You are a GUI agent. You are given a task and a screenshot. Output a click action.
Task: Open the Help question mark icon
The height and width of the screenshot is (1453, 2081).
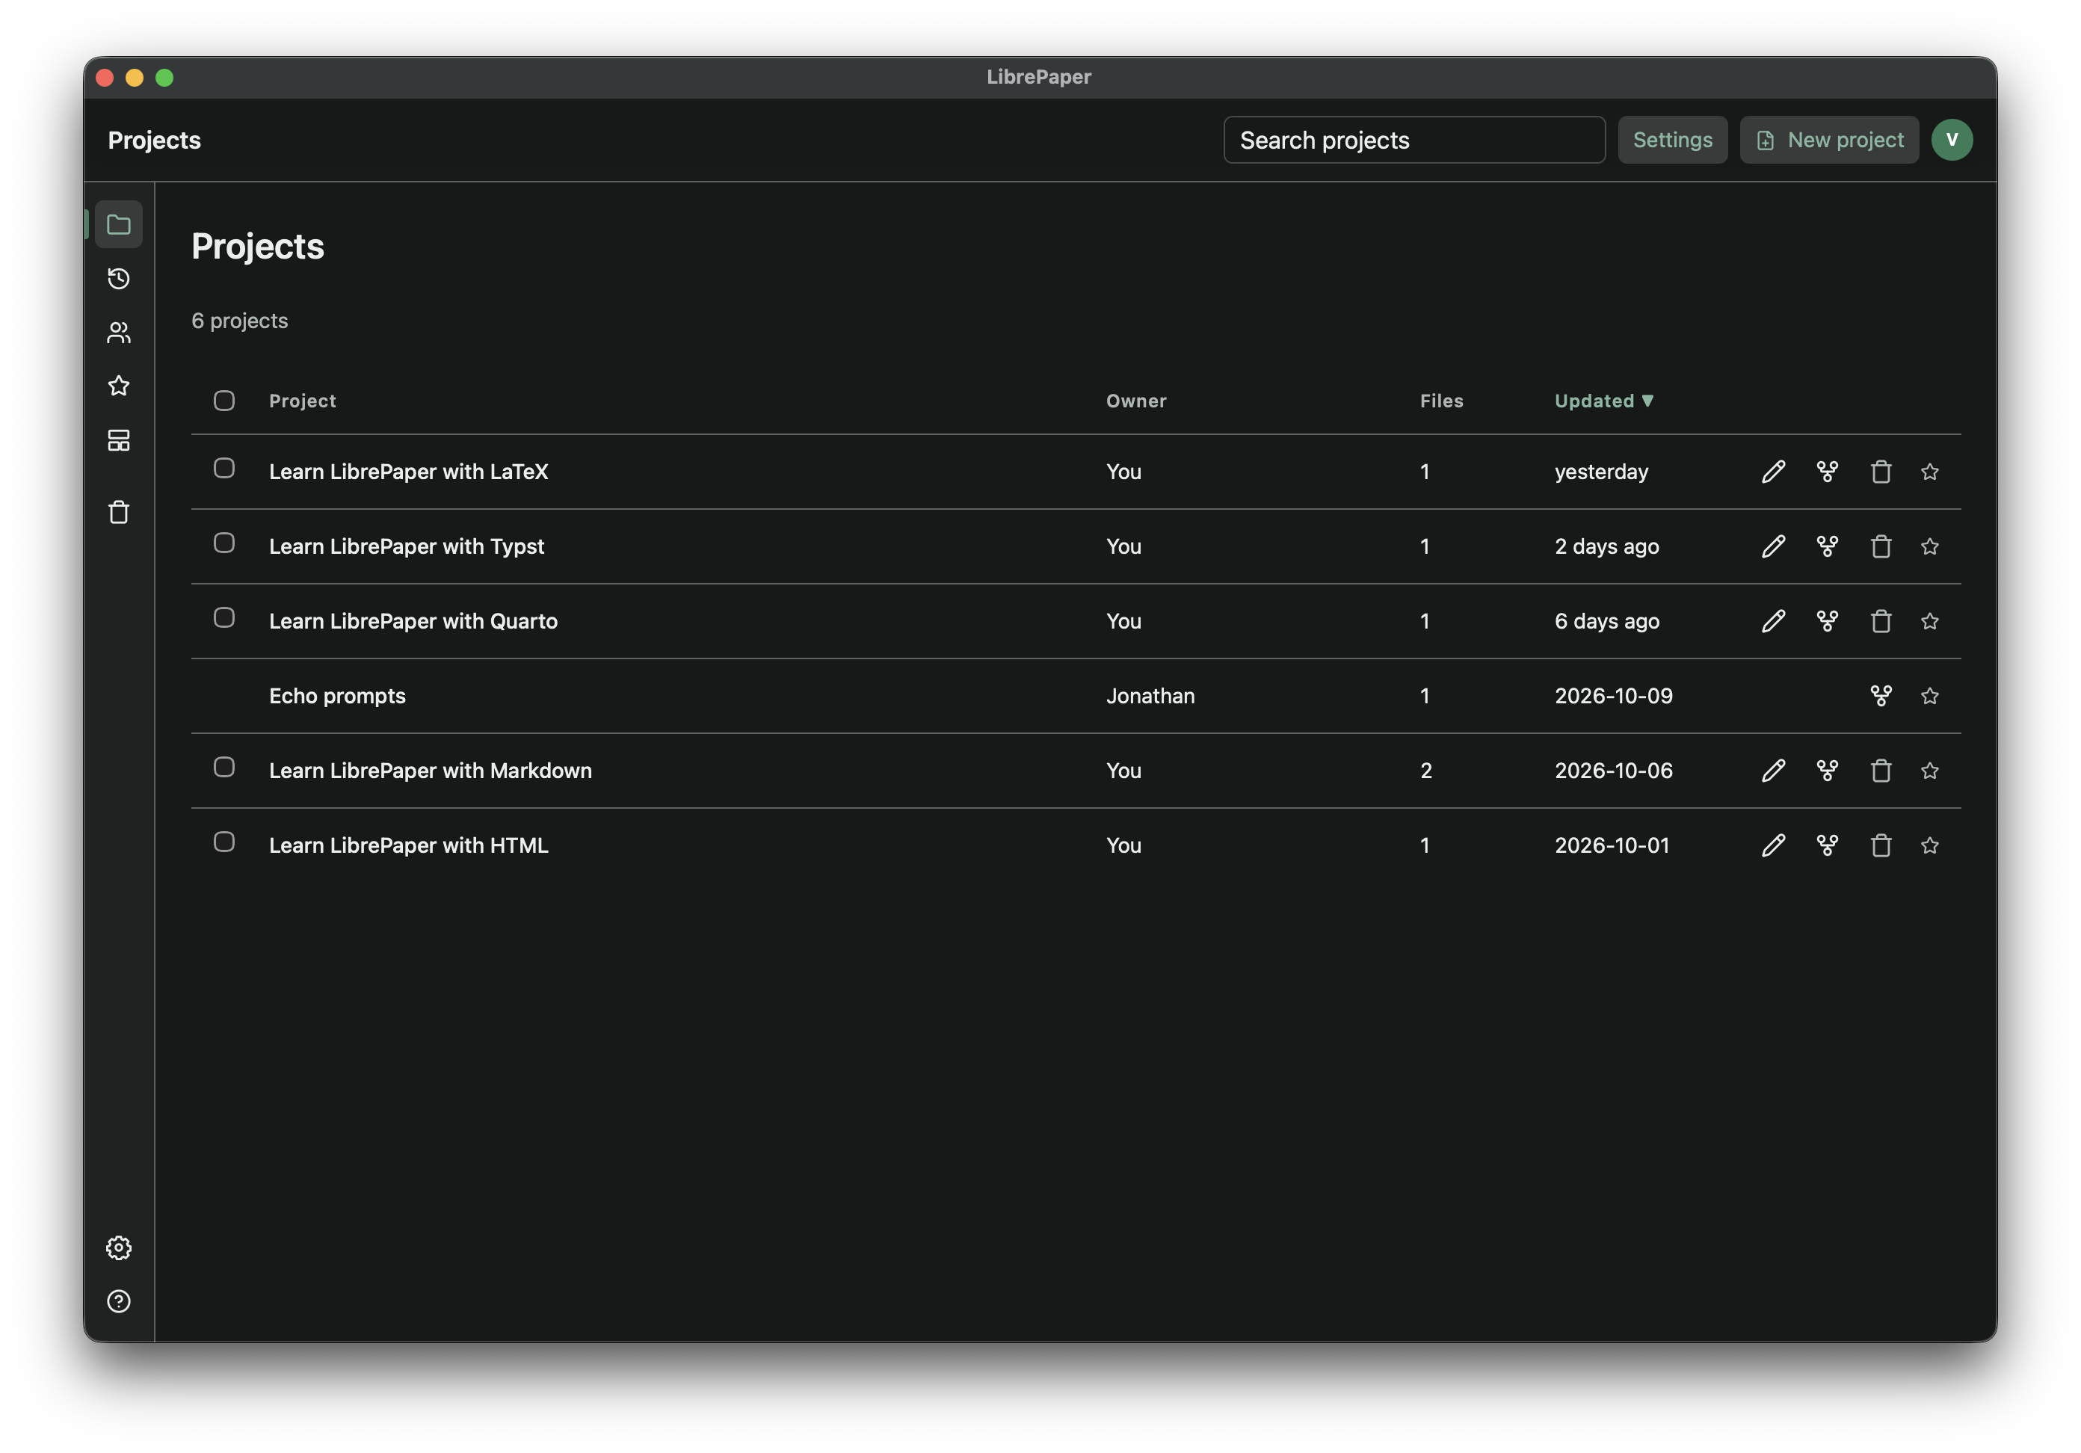tap(119, 1301)
